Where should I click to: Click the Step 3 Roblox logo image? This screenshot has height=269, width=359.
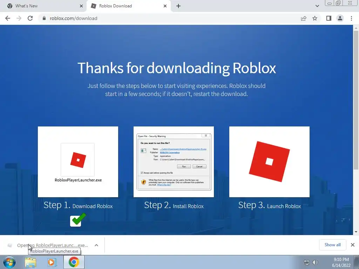click(269, 161)
